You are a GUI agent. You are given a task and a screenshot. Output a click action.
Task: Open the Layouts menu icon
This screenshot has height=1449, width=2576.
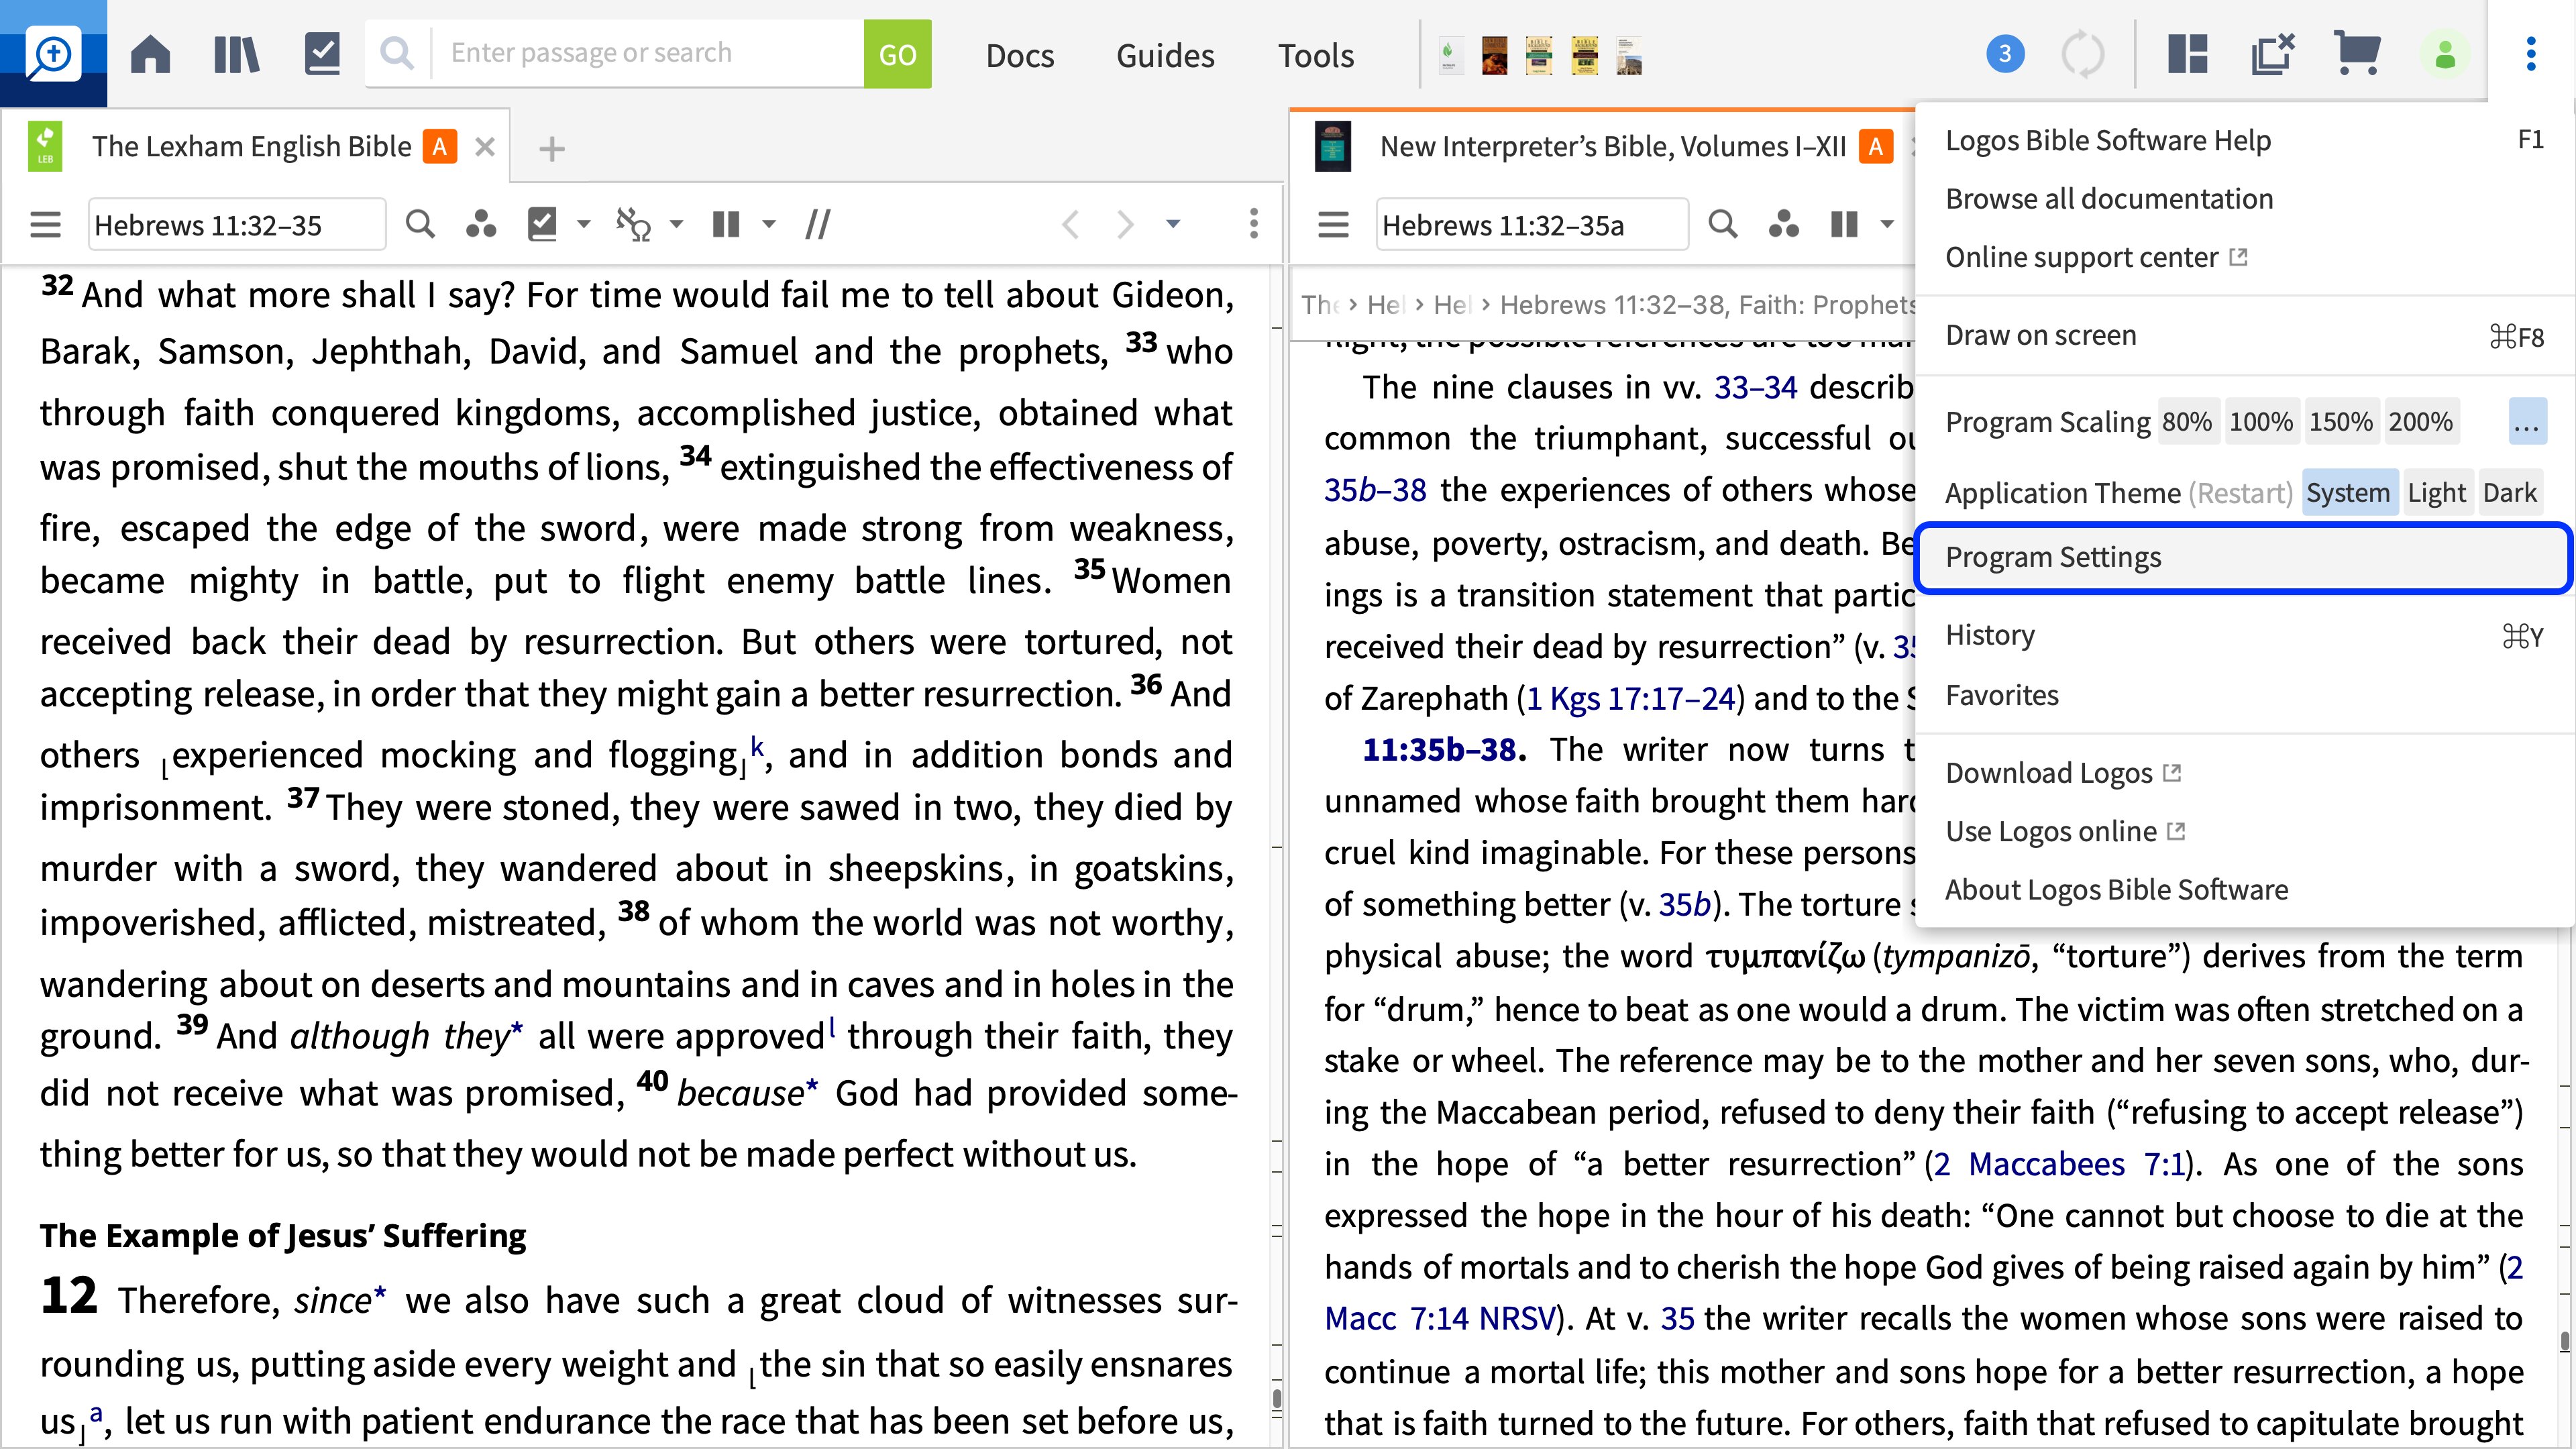point(2187,53)
